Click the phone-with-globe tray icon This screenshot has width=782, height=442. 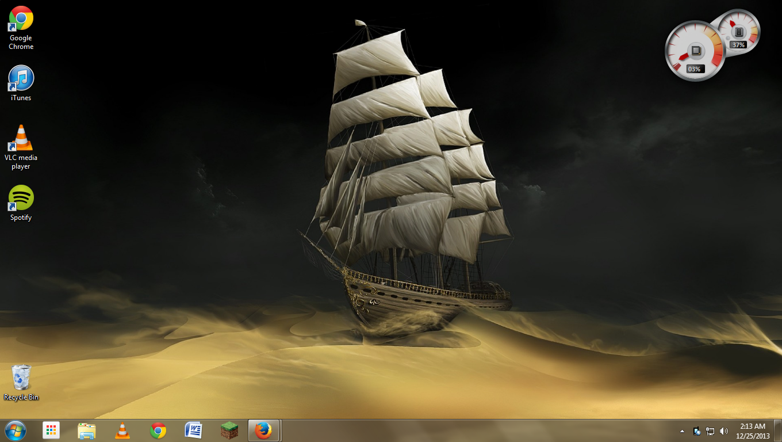(697, 431)
